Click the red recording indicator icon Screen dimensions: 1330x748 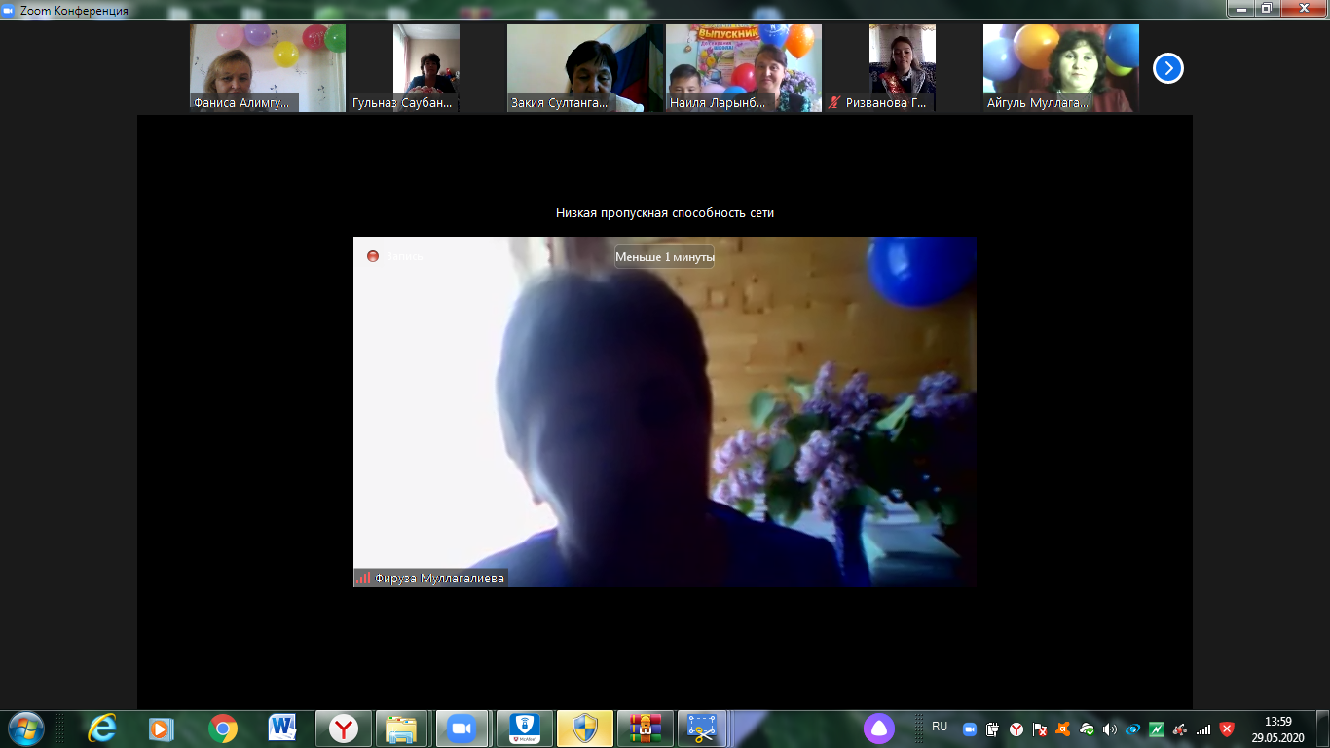coord(372,256)
